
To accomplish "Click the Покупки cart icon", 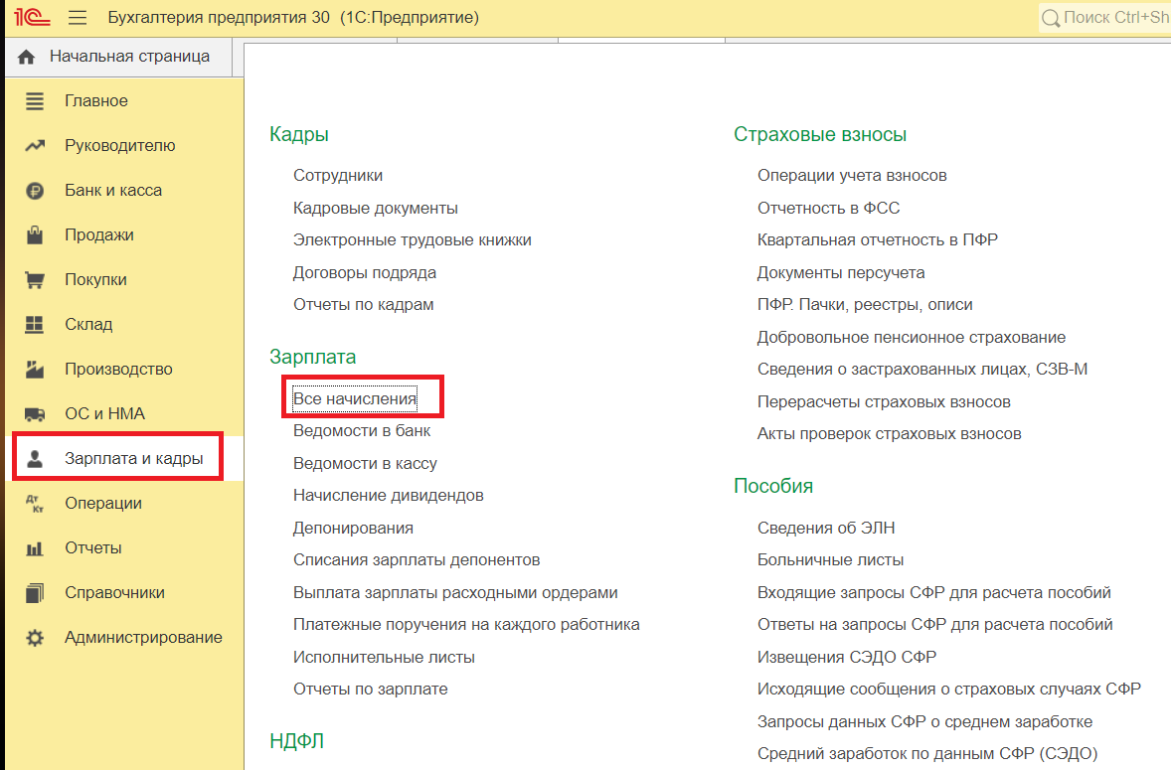I will pyautogui.click(x=35, y=280).
